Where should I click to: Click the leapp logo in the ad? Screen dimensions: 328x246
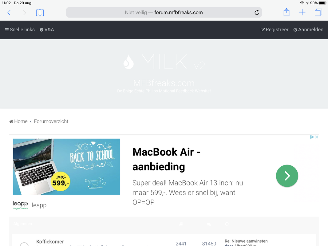coord(20,205)
